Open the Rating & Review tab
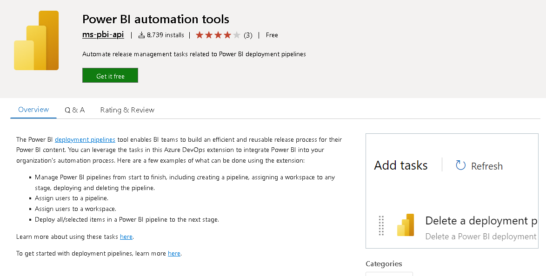Image resolution: width=546 pixels, height=276 pixels. pos(127,110)
